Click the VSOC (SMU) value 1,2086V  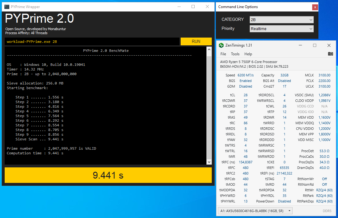324,95
